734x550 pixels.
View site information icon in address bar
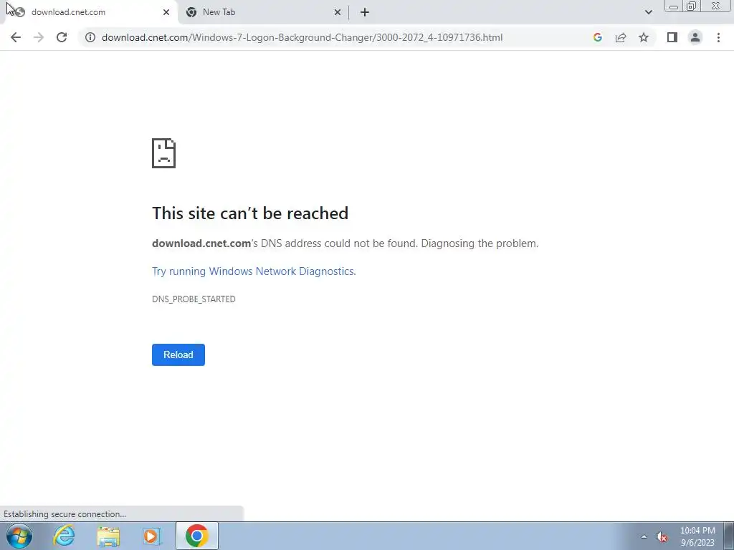click(90, 37)
